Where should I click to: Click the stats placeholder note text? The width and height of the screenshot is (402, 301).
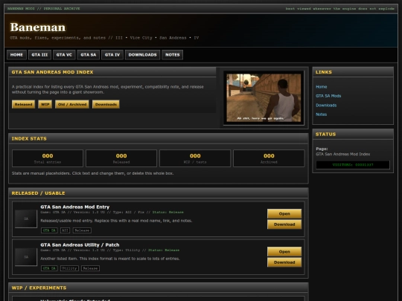click(92, 173)
